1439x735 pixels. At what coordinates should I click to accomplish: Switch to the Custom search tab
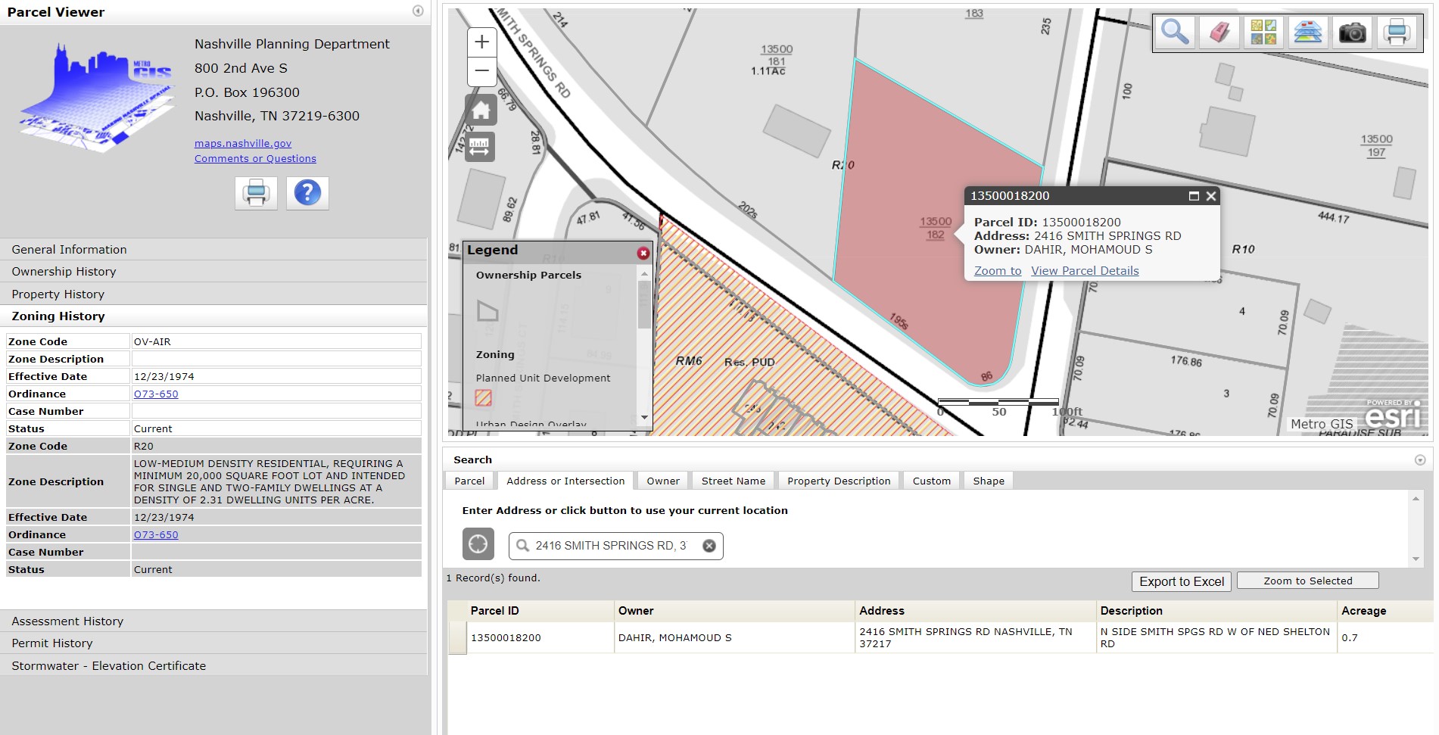click(x=932, y=481)
